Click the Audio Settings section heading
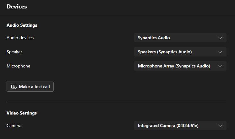 click(22, 25)
